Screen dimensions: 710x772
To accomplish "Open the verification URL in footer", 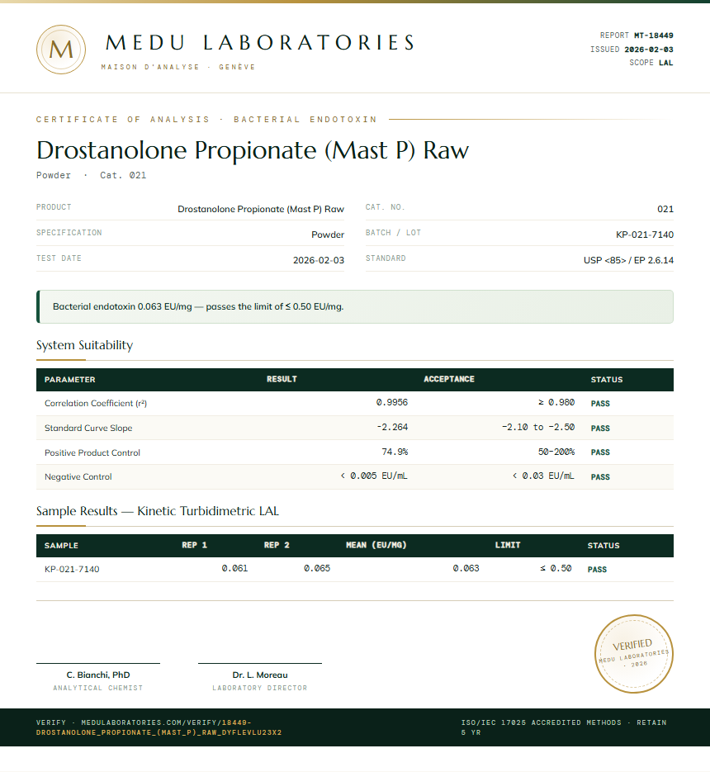I will point(159,727).
